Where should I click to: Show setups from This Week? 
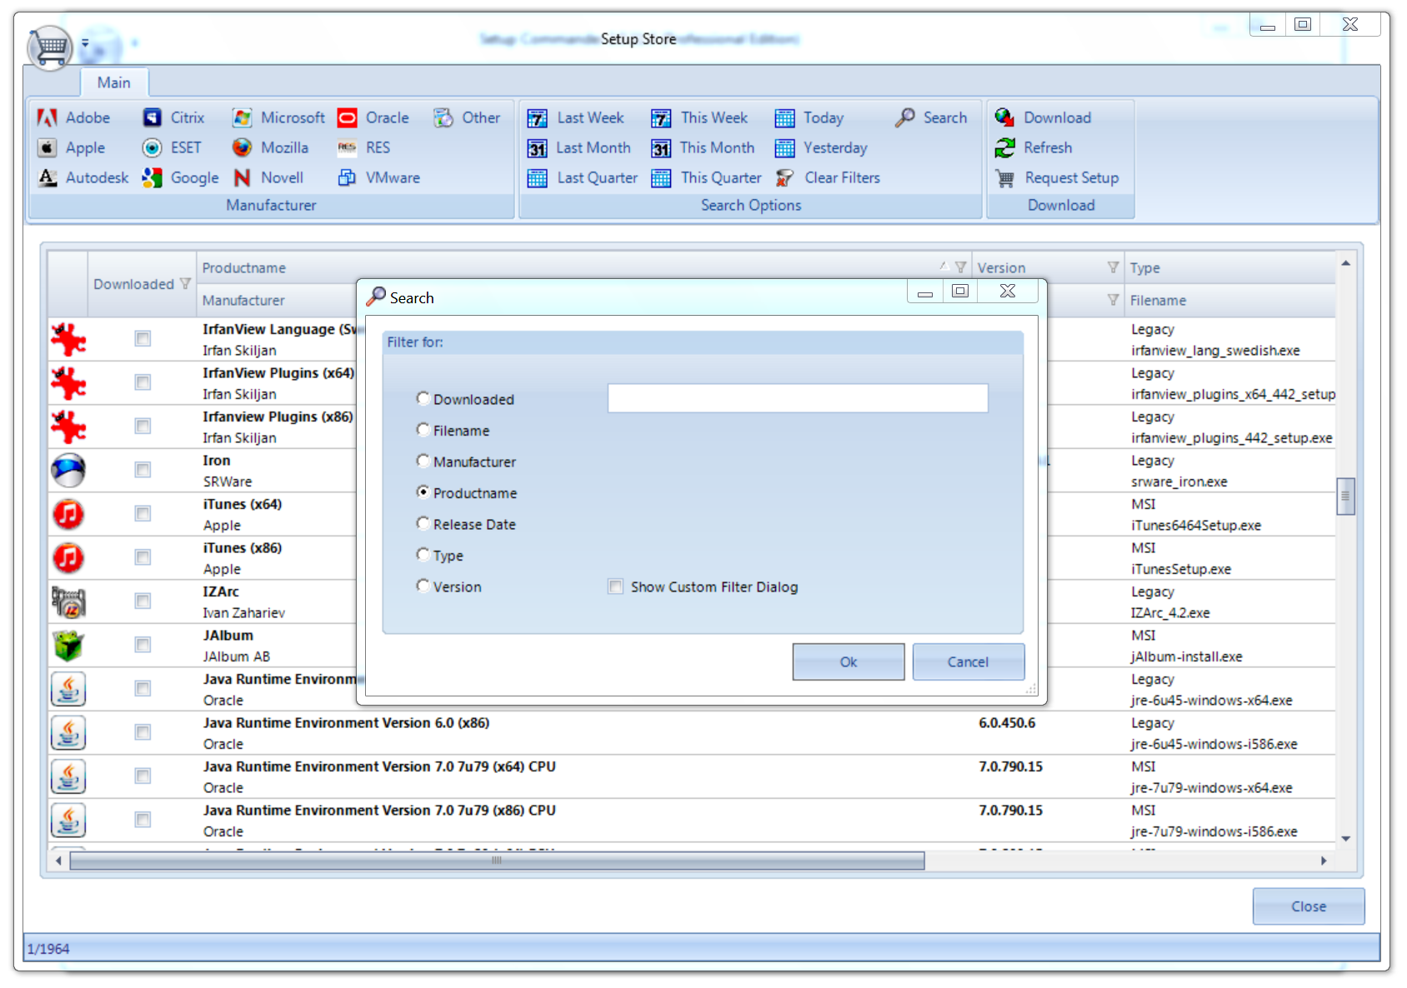[x=699, y=117]
